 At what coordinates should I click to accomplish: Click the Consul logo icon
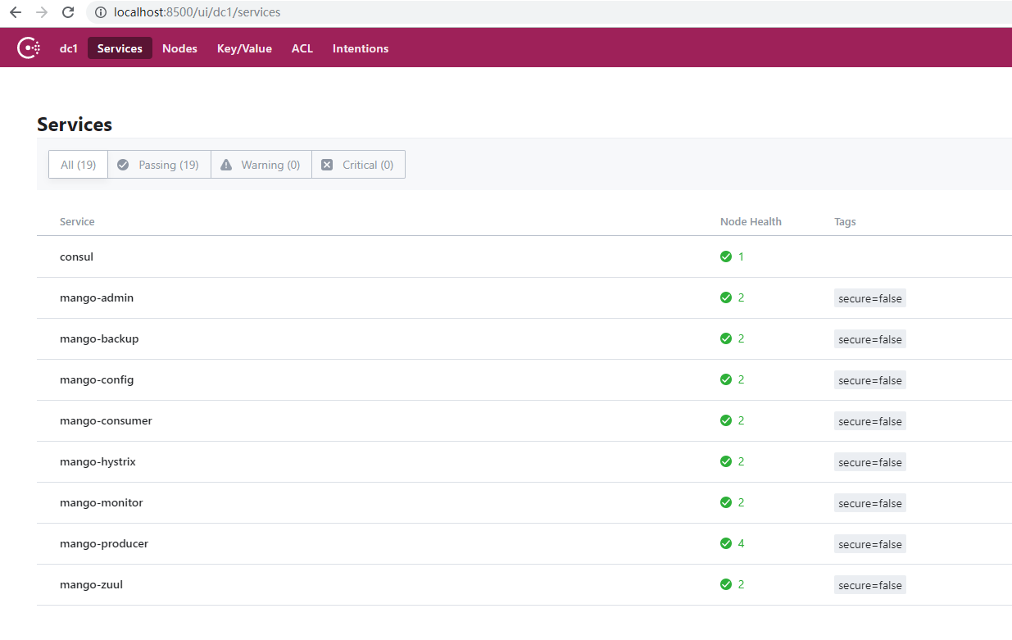click(x=28, y=47)
